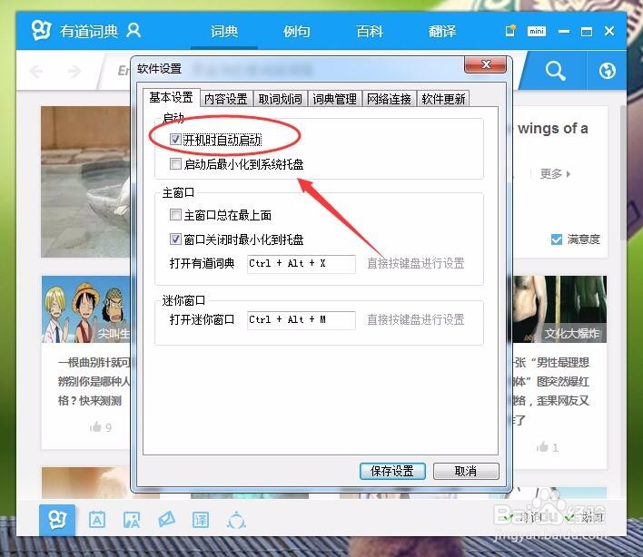The height and width of the screenshot is (557, 643).
Task: Open the user account profile icon
Action: click(134, 30)
